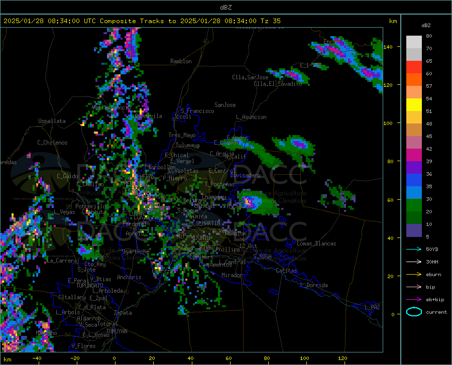
Task: Select the bright green 30–20 dBZ swatch
Action: (x=414, y=205)
